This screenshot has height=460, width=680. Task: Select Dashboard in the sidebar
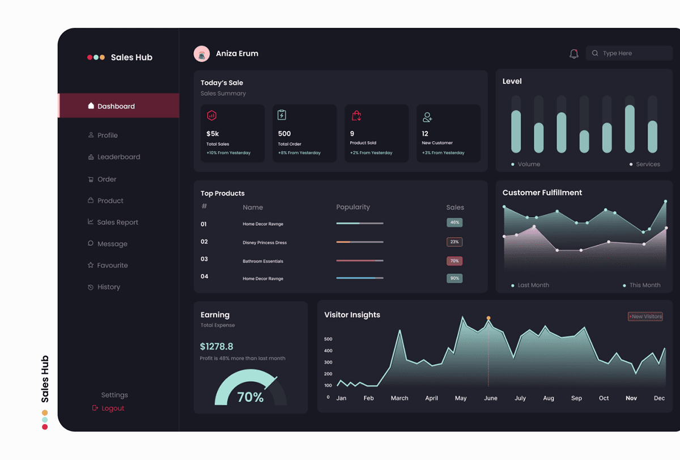coord(118,105)
